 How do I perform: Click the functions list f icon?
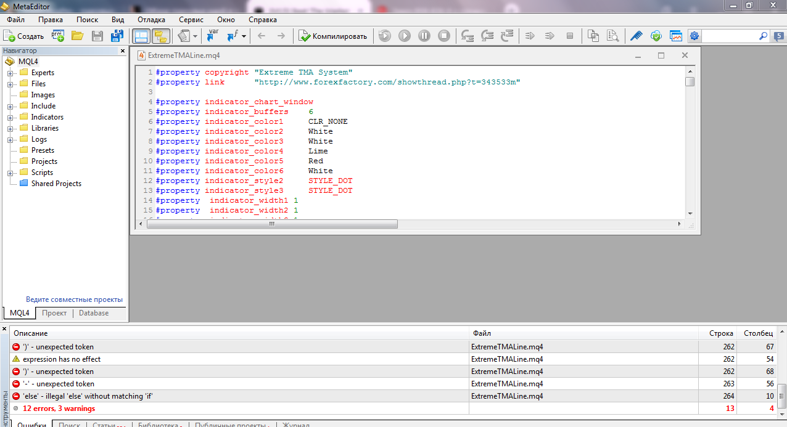click(233, 36)
